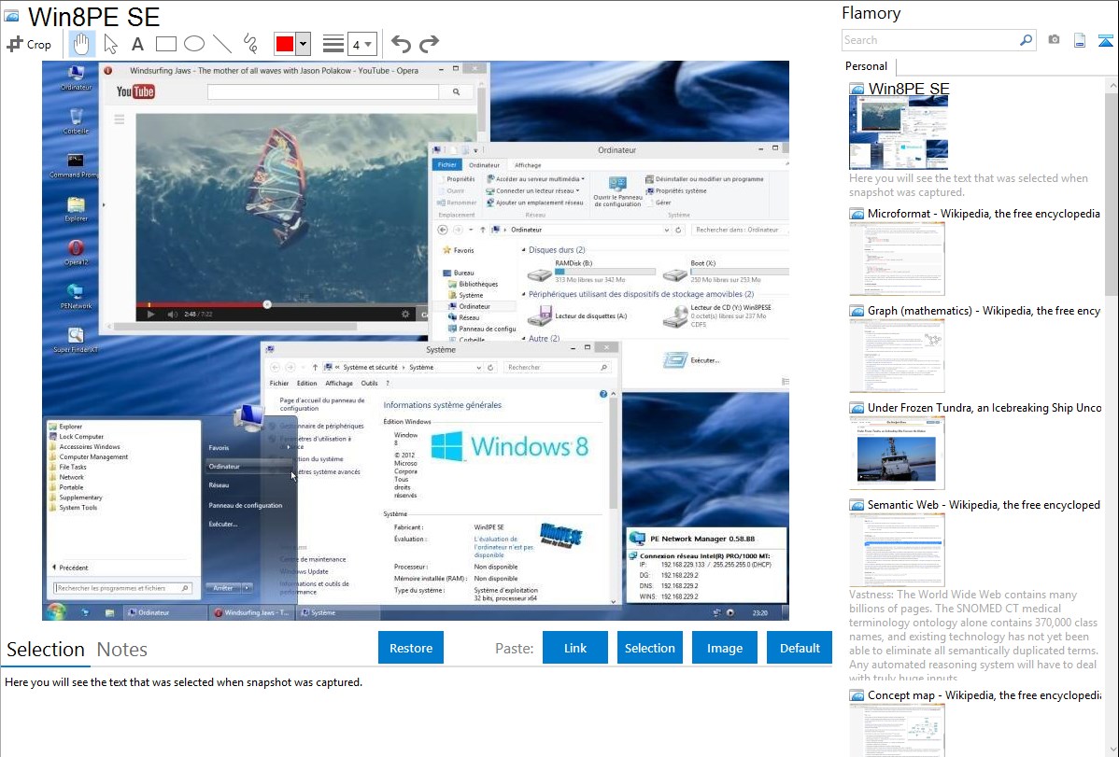This screenshot has width=1119, height=757.
Task: Collapse the Autre (2) group
Action: [524, 338]
